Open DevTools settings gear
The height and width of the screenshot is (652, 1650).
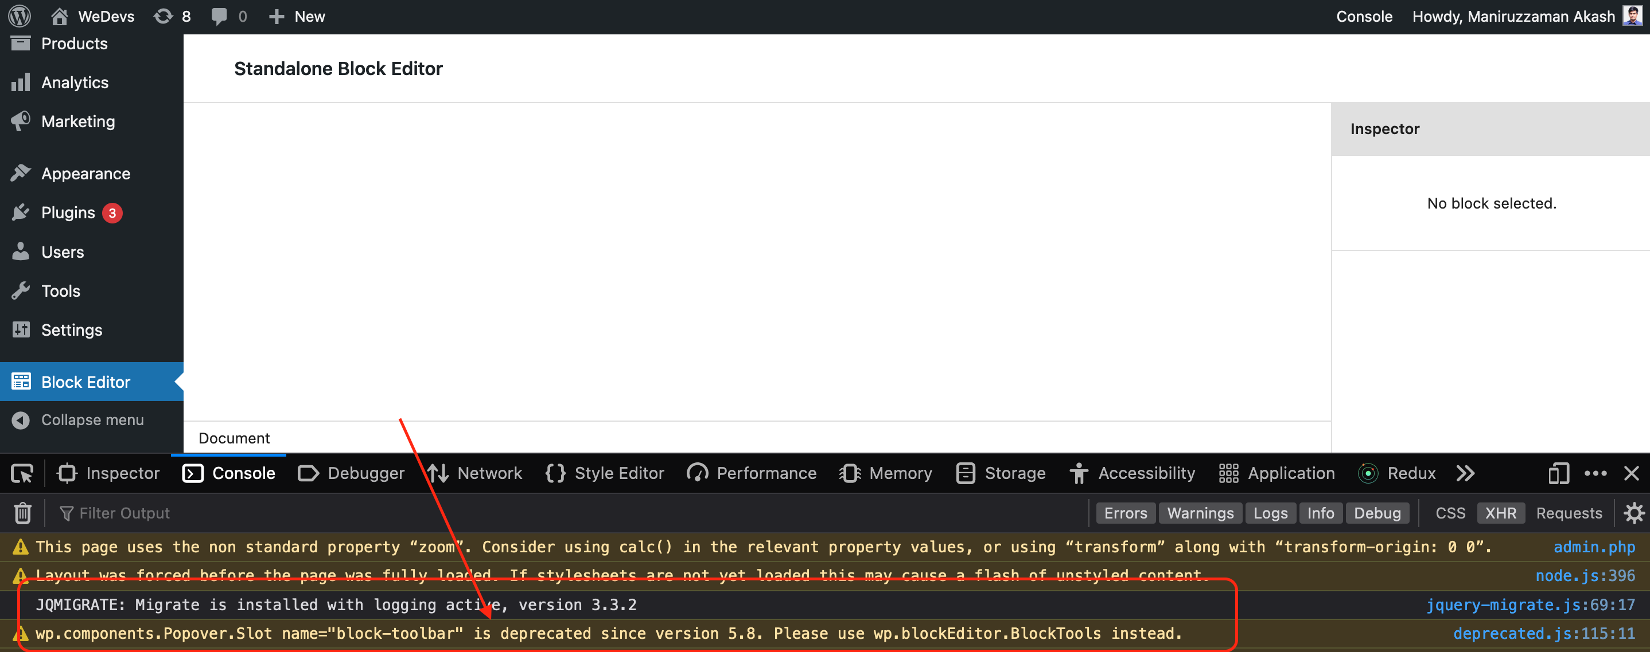[x=1635, y=513]
